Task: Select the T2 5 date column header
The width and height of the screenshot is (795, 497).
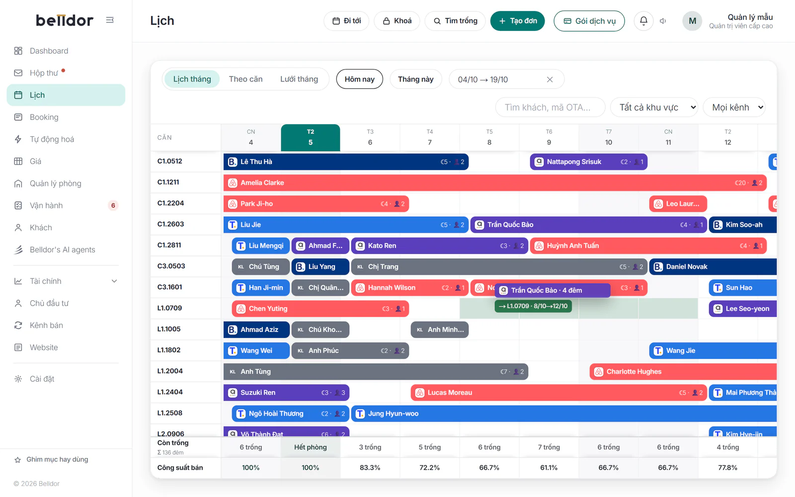Action: tap(311, 138)
